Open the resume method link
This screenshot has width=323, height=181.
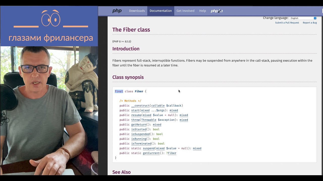[136, 115]
